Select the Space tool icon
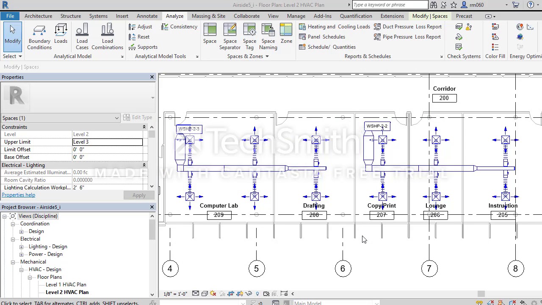542x305 pixels. (x=210, y=30)
